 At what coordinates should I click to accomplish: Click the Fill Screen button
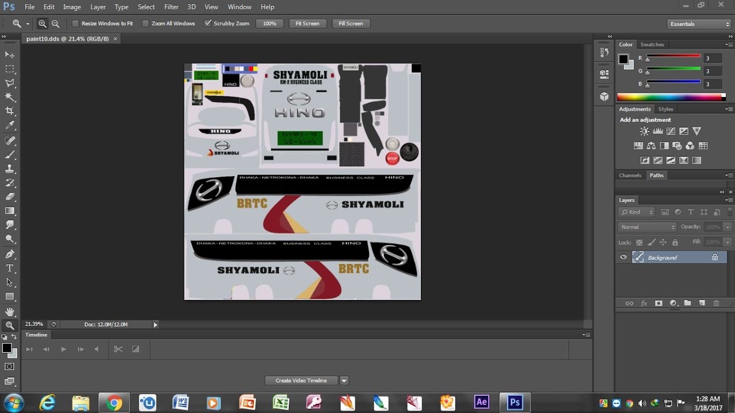(x=351, y=24)
